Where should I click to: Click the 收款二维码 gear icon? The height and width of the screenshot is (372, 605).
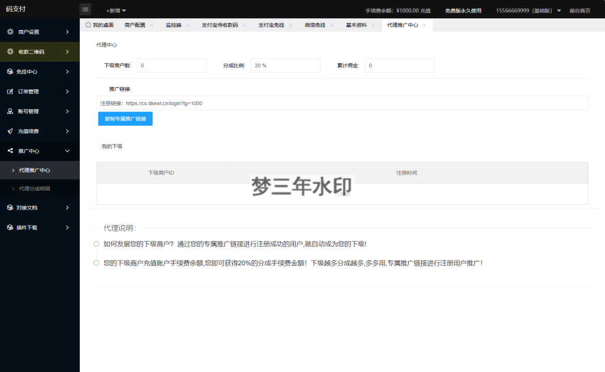[x=10, y=51]
